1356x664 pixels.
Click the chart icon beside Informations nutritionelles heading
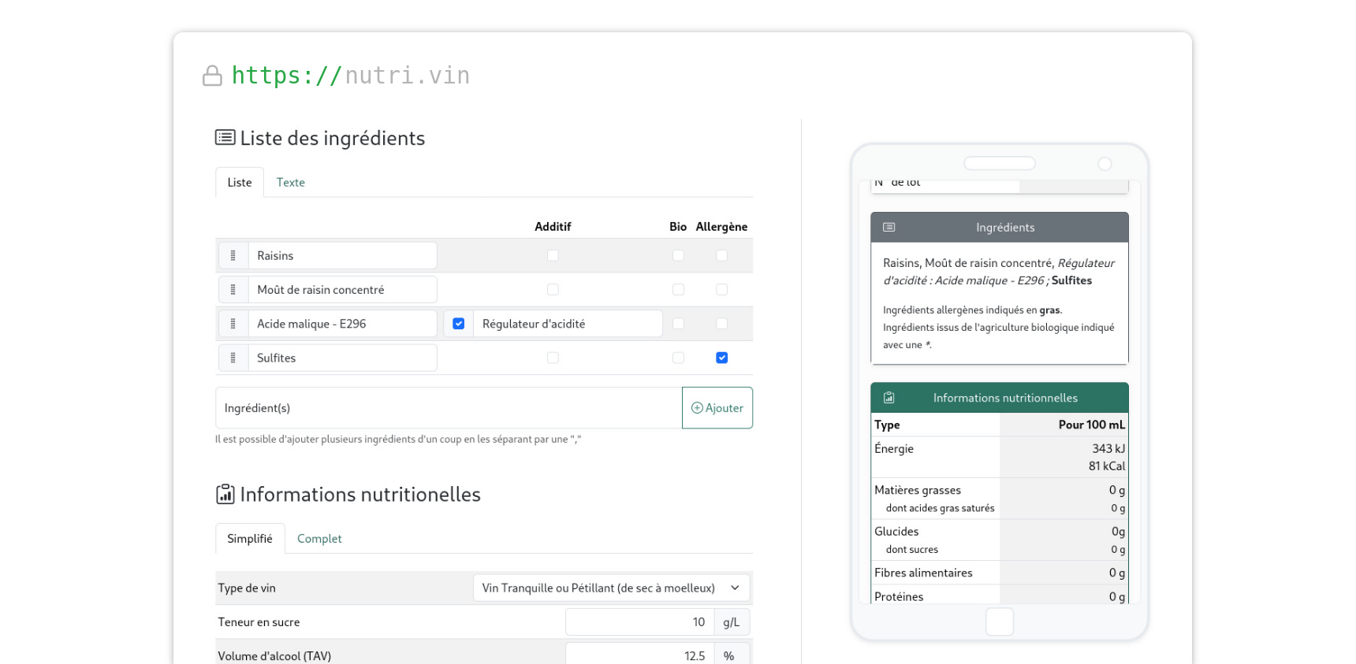(225, 495)
